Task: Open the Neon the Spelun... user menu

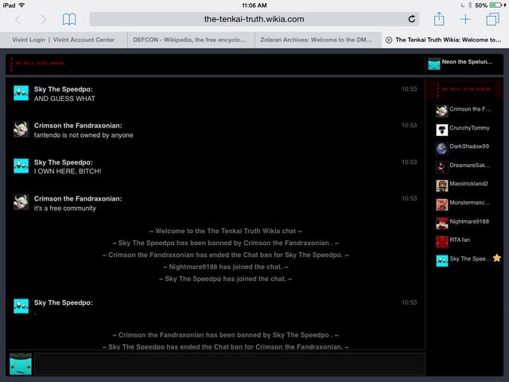Action: (x=464, y=64)
